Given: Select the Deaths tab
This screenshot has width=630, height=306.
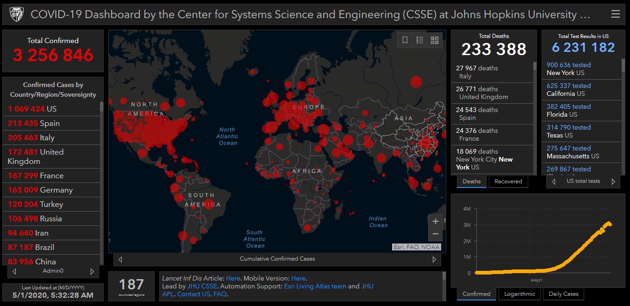Looking at the screenshot, I should [x=471, y=181].
